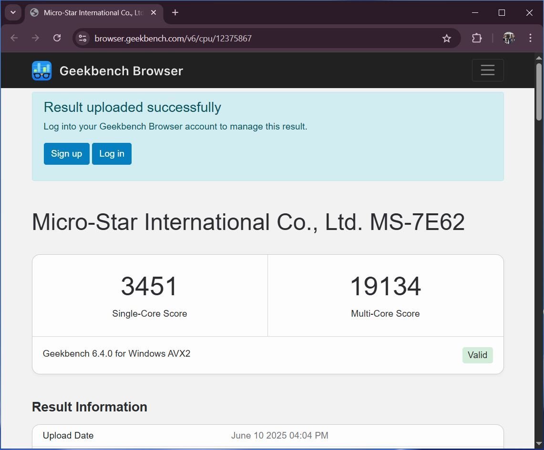Click the Result Information heading

click(x=90, y=407)
